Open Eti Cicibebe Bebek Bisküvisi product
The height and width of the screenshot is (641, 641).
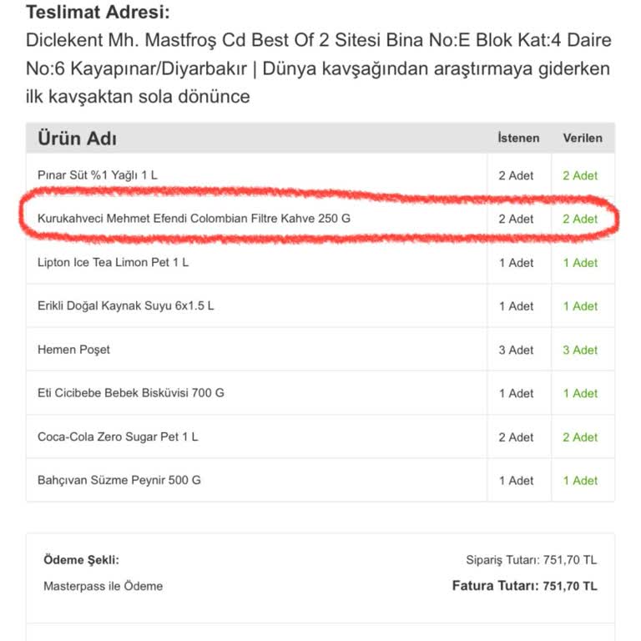[131, 393]
